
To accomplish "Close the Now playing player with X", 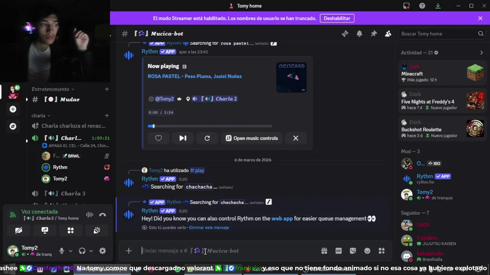I will click(296, 138).
